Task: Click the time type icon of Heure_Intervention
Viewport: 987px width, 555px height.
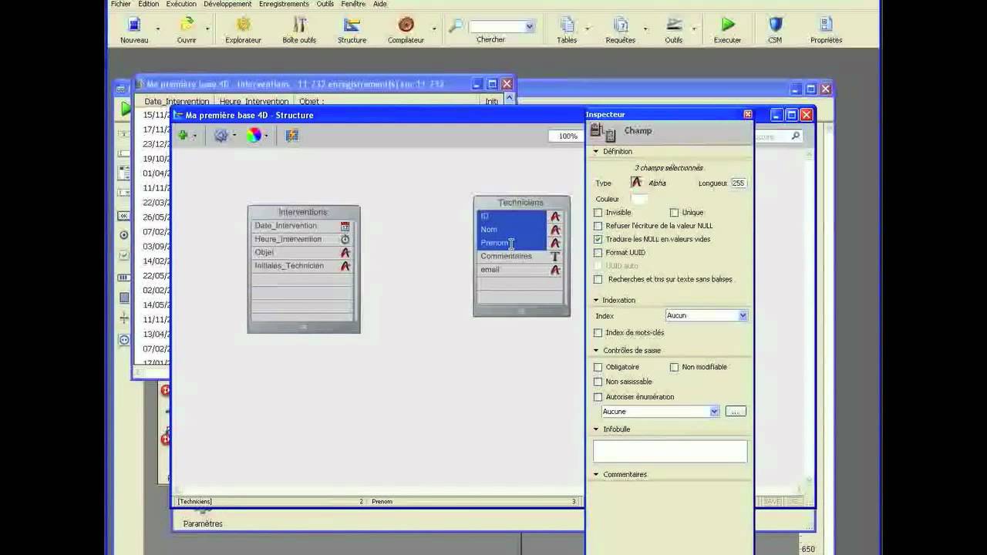Action: tap(345, 239)
